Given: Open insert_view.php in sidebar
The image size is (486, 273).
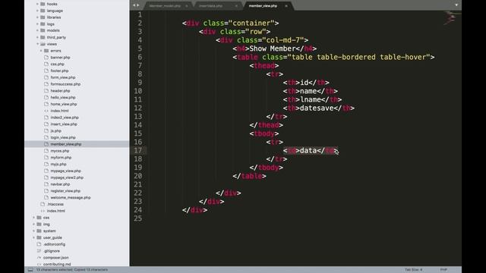Looking at the screenshot, I should pos(64,124).
